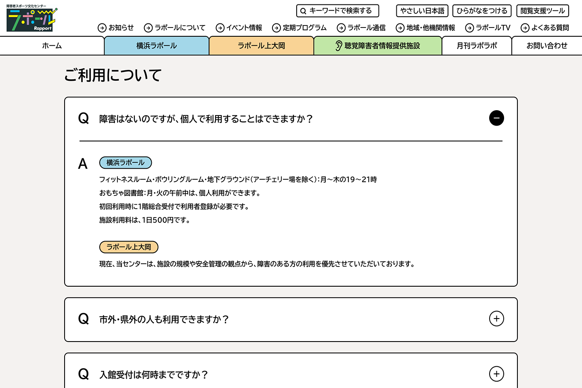Toggle ひらがなをつける furigana option
Image resolution: width=582 pixels, height=388 pixels.
(482, 11)
